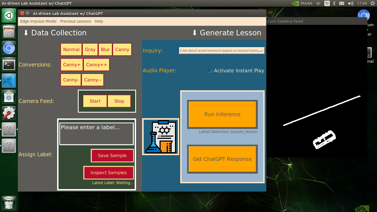
Task: Select the Canny- conversion button
Action: tap(71, 80)
